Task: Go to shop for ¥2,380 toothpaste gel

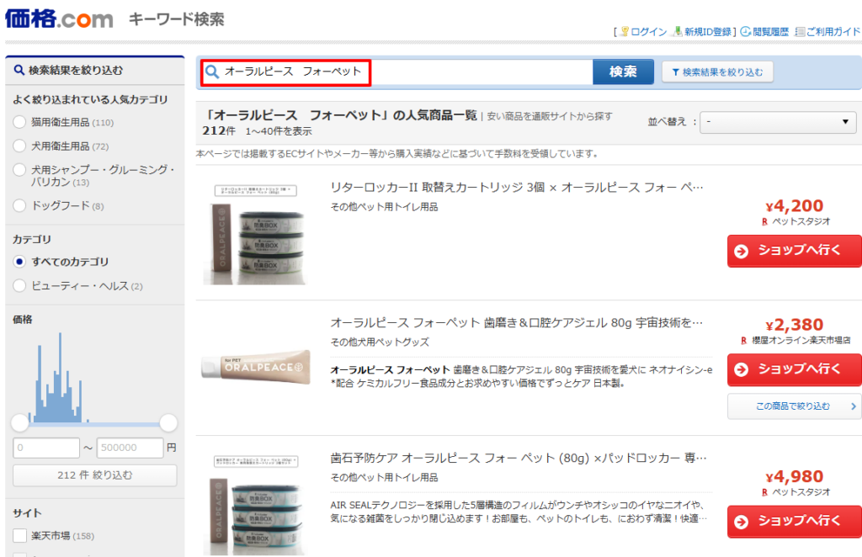Action: point(795,369)
